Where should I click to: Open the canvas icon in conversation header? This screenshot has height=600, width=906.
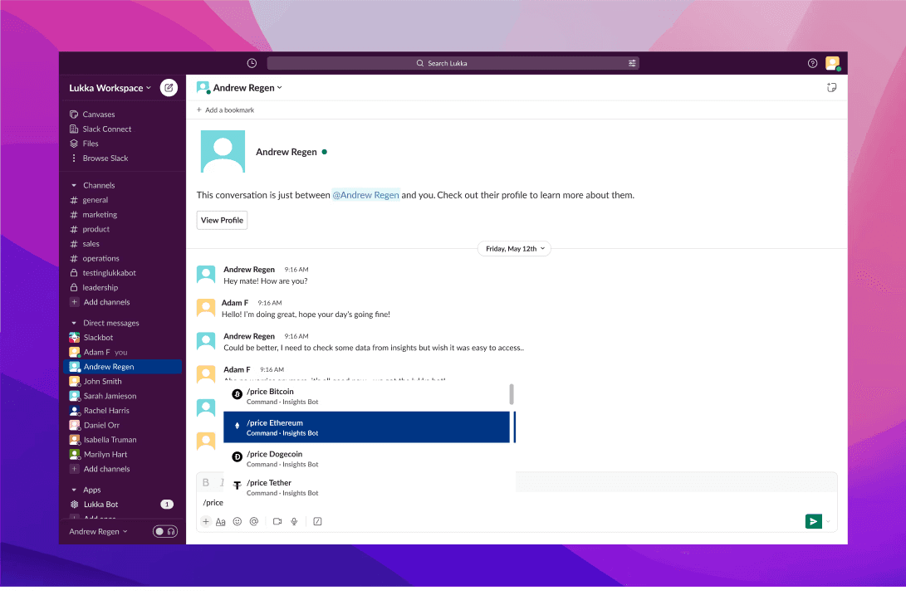click(831, 88)
